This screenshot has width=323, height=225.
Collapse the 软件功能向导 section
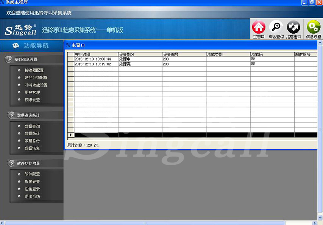pos(12,163)
